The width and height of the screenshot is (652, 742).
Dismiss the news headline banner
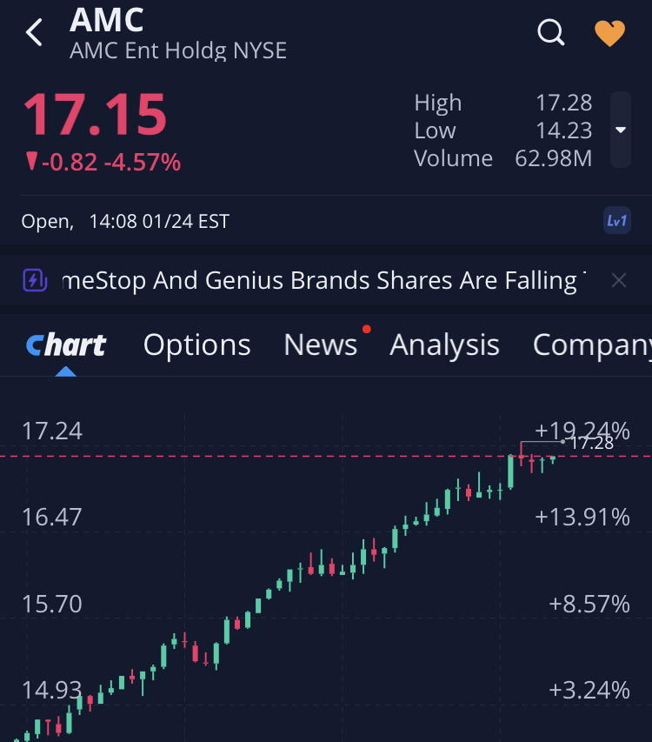(x=618, y=280)
